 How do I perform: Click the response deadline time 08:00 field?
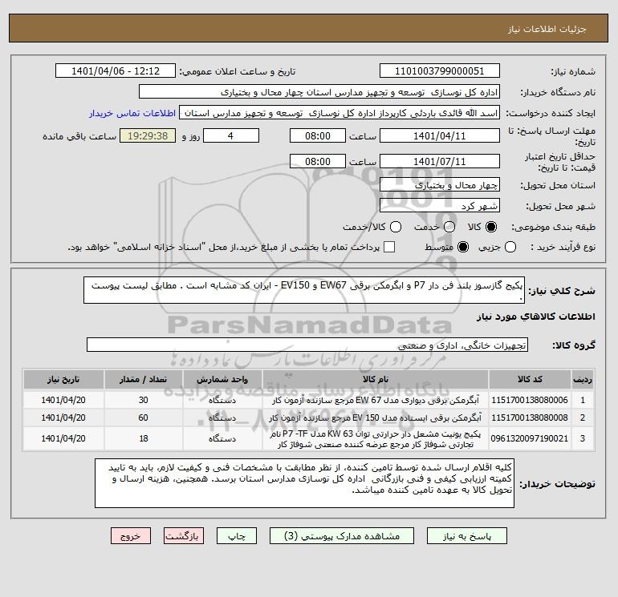click(x=318, y=135)
